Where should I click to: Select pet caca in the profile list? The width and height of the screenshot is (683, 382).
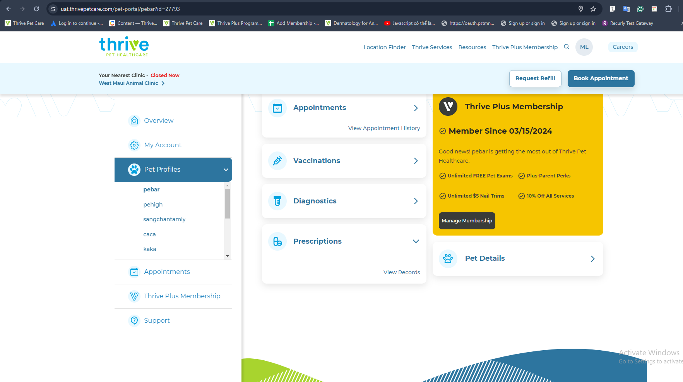[x=149, y=234]
